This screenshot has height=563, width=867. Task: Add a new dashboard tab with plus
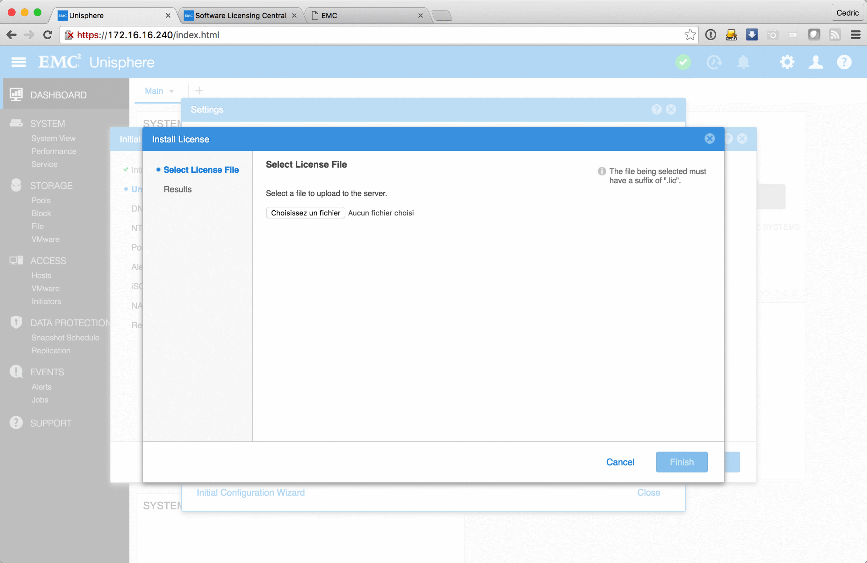(199, 90)
